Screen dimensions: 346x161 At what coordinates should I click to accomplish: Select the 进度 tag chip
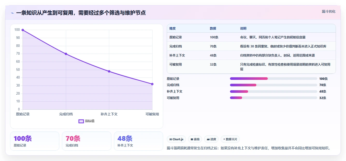click(211, 139)
